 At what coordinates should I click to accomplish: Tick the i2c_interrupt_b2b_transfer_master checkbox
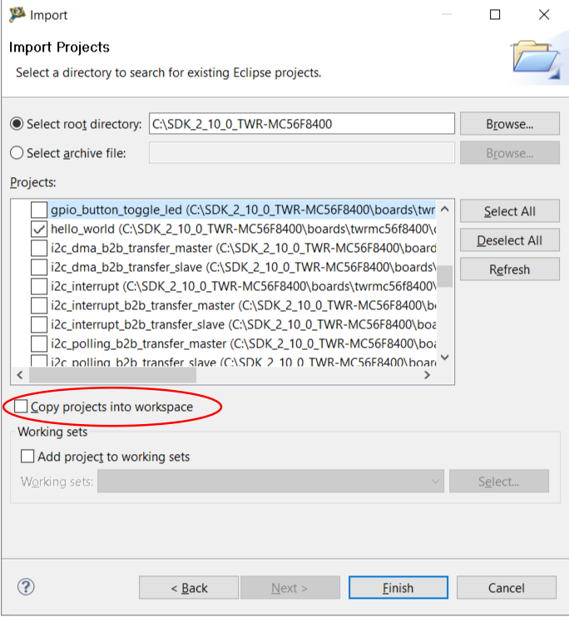(39, 305)
